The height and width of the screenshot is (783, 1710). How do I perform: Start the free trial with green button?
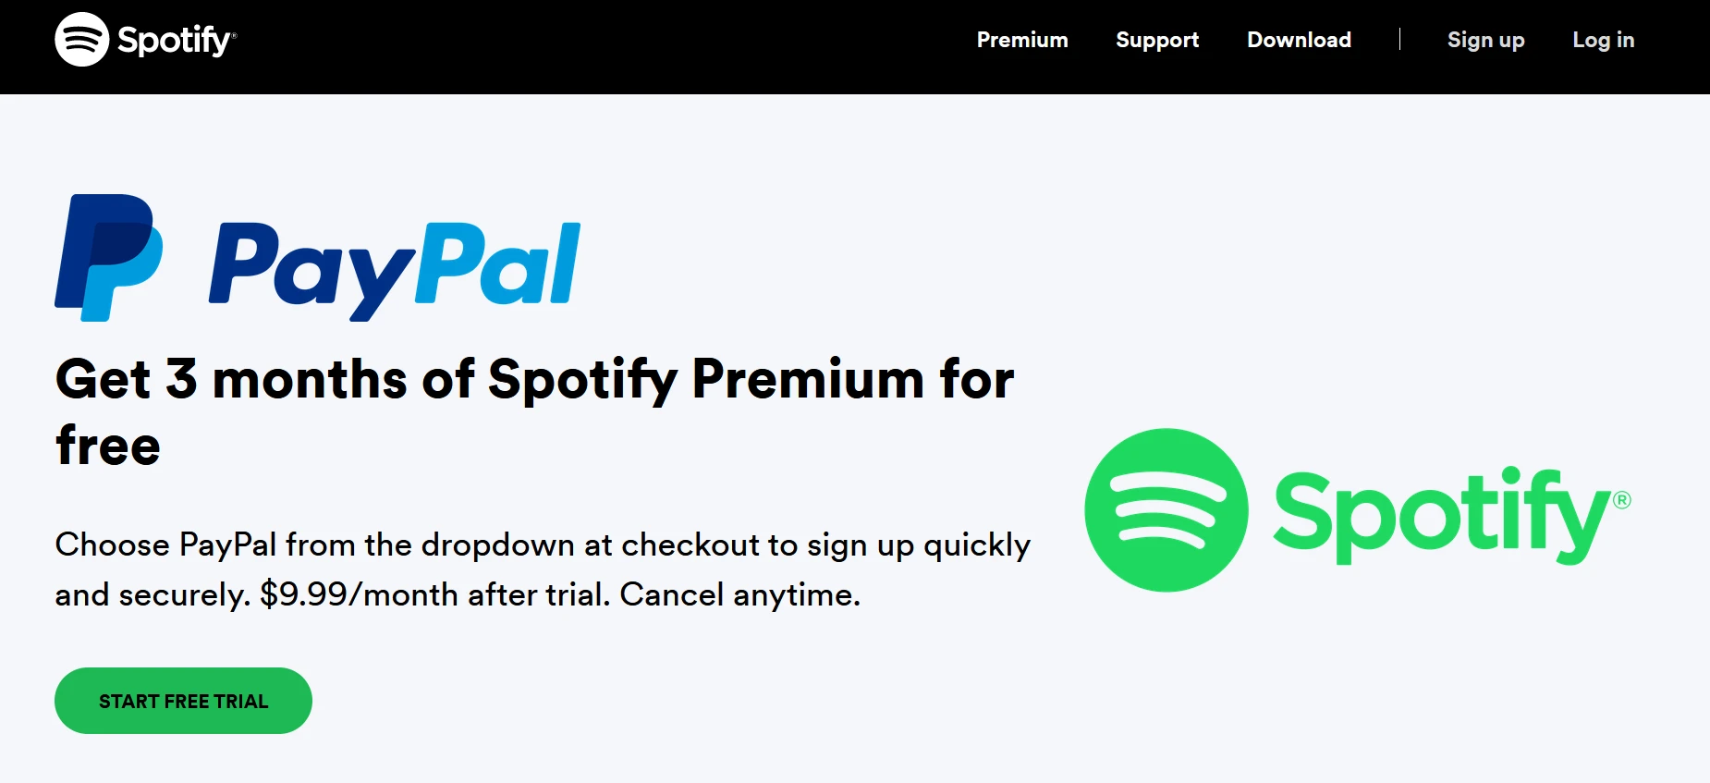click(183, 701)
